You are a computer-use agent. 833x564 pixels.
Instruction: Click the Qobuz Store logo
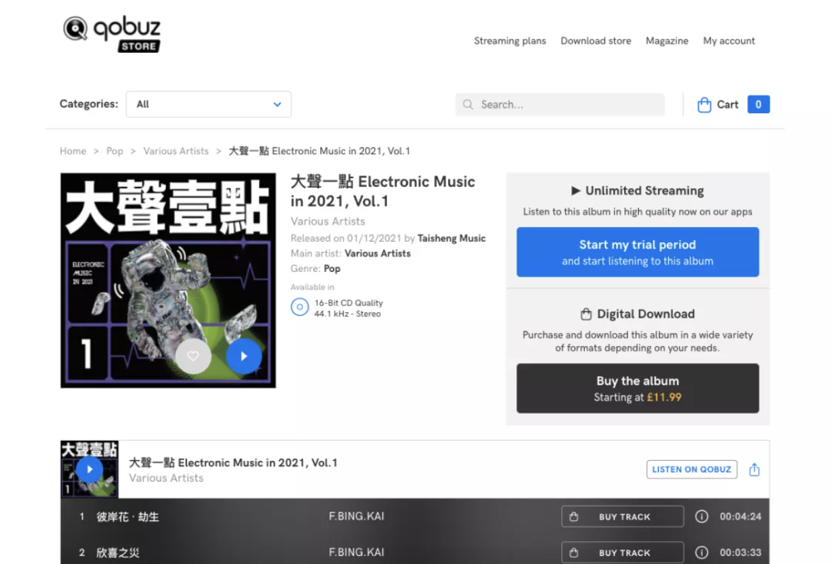112,34
